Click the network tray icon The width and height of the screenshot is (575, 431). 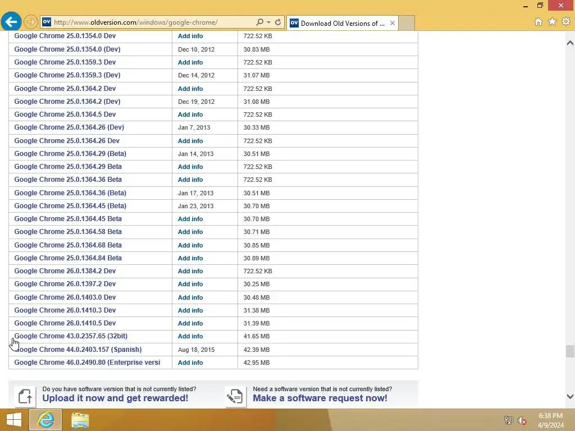point(509,420)
